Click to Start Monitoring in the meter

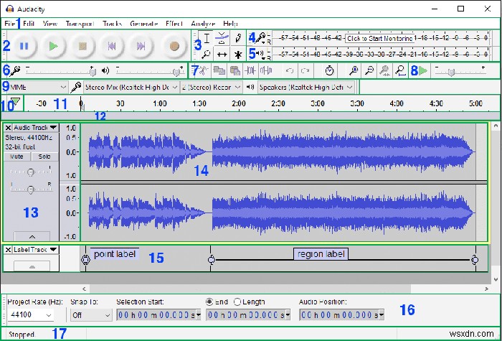pyautogui.click(x=379, y=38)
